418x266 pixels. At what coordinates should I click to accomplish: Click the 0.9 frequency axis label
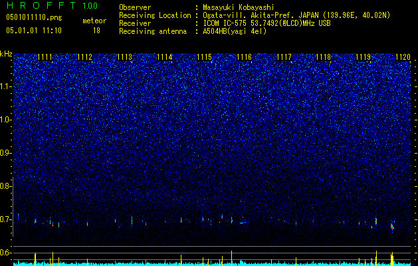[6, 153]
